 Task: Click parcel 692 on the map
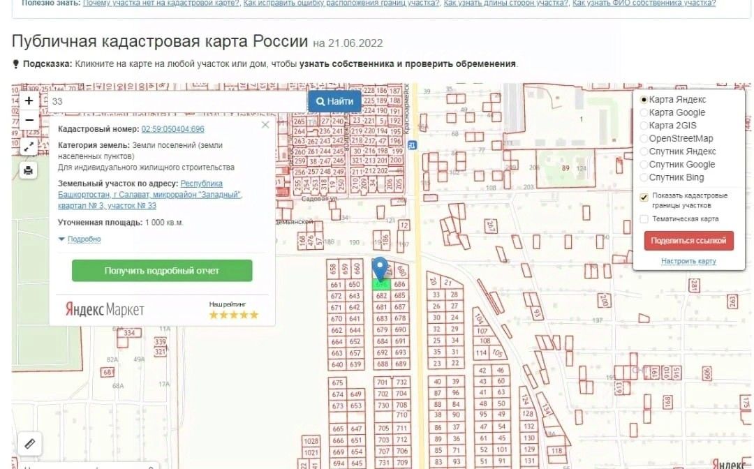tap(382, 352)
